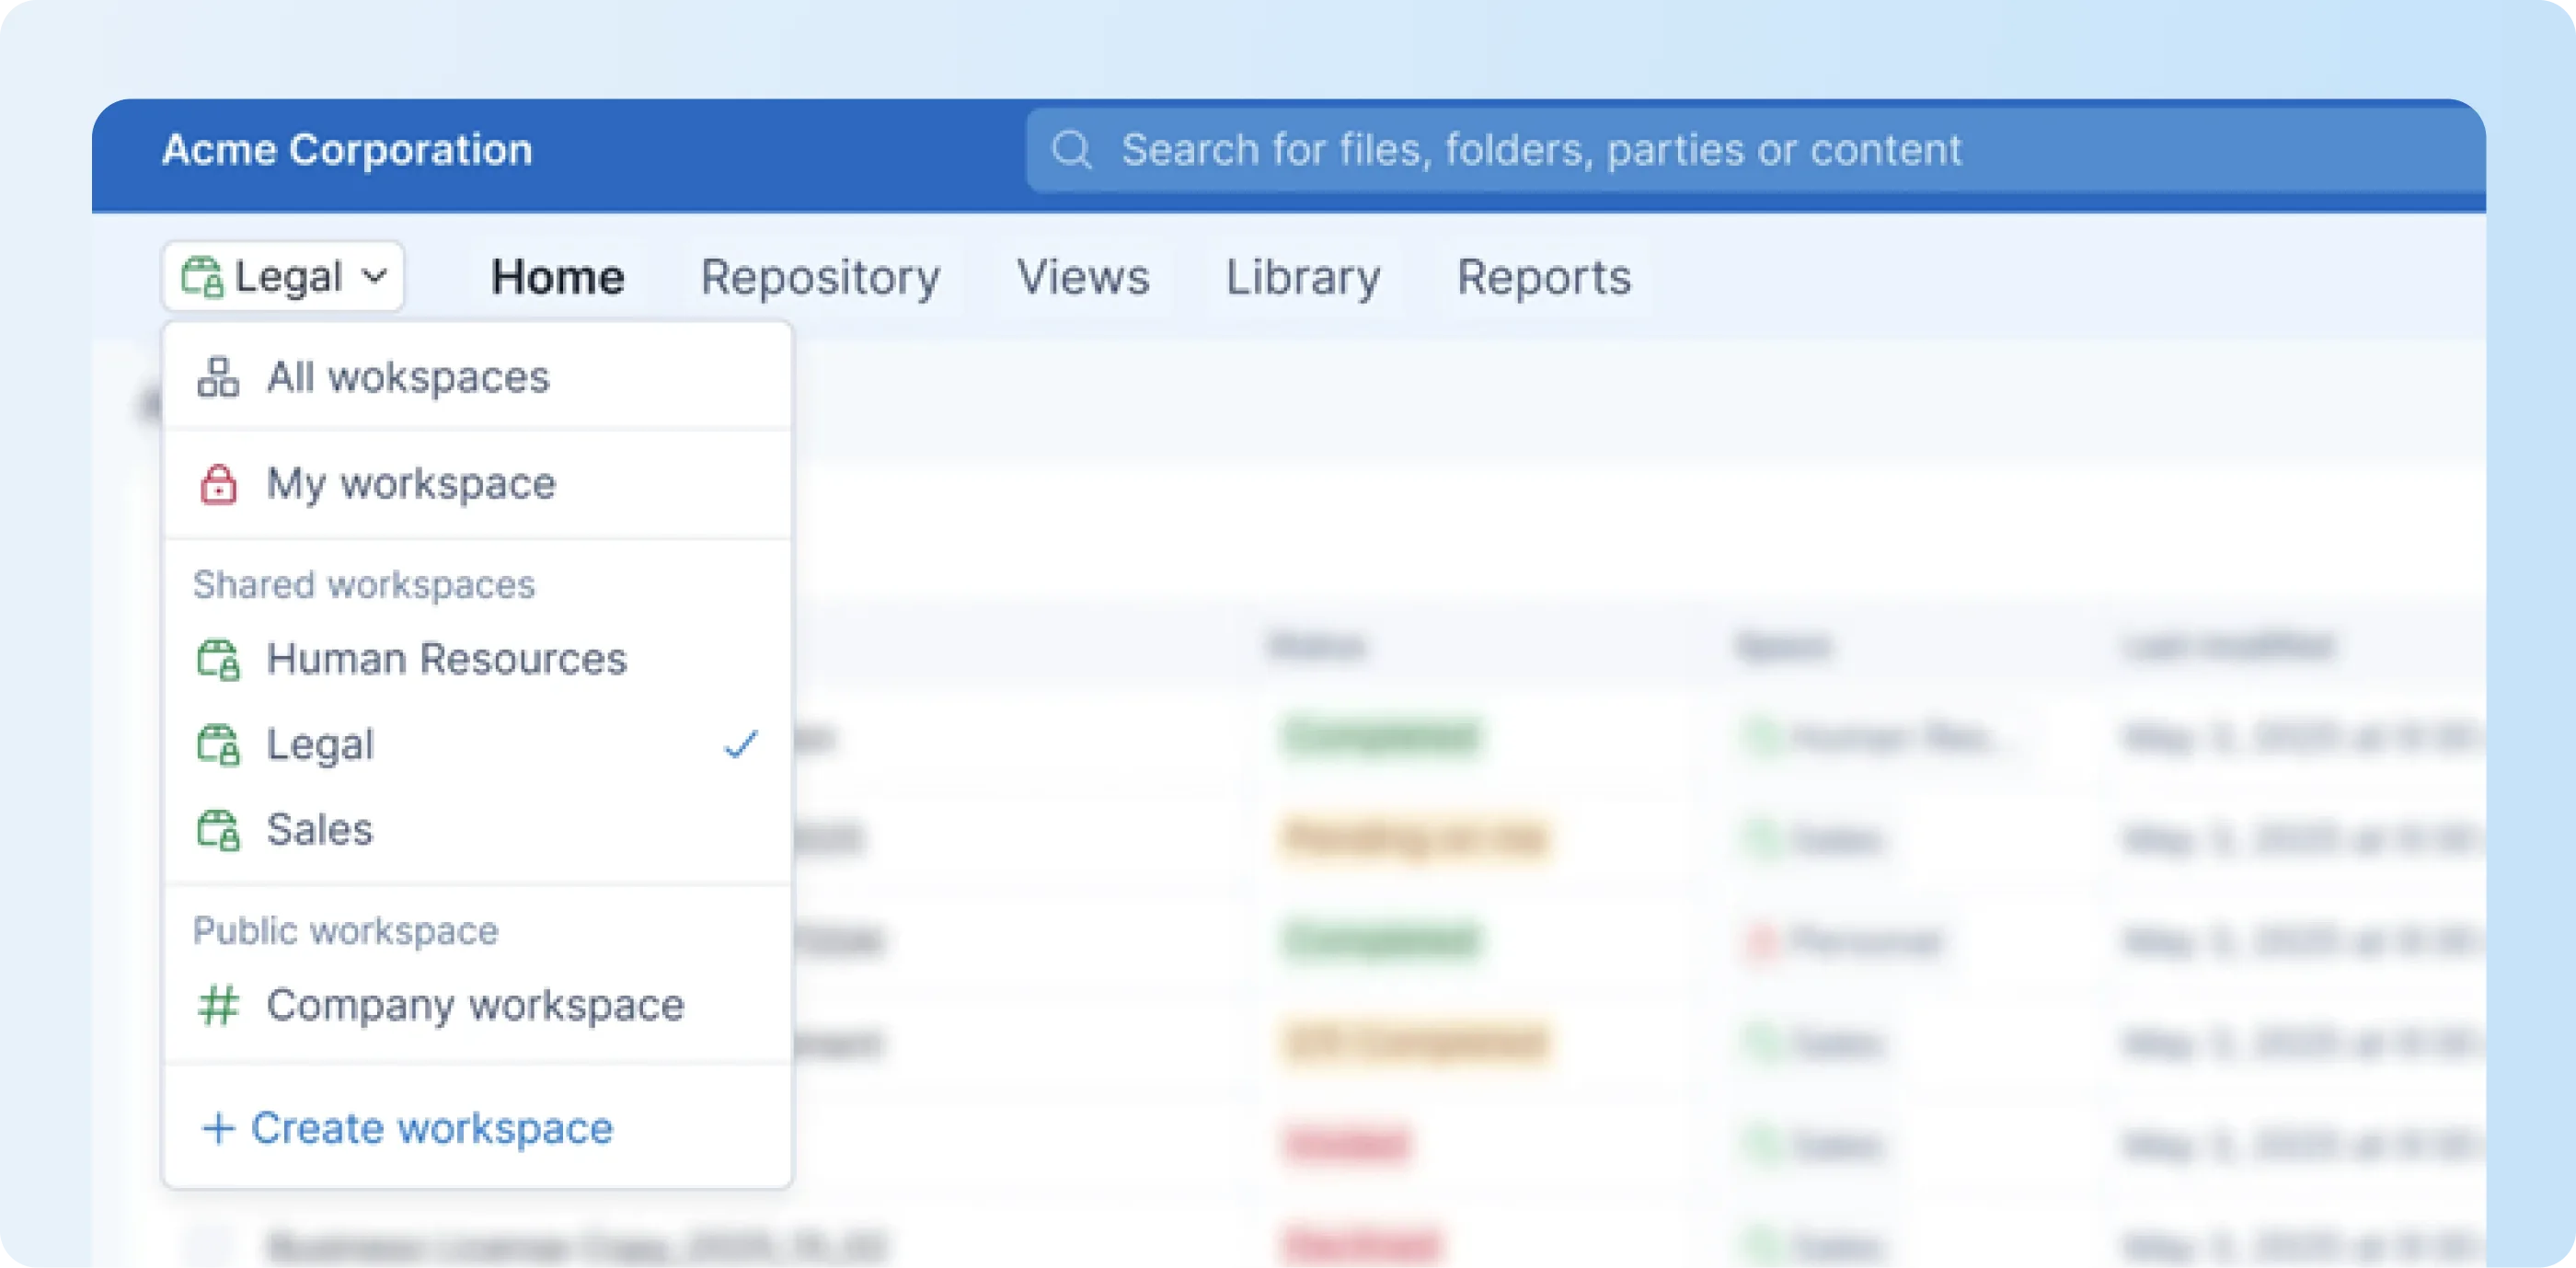
Task: Click the search magnifier icon
Action: pos(1072,150)
